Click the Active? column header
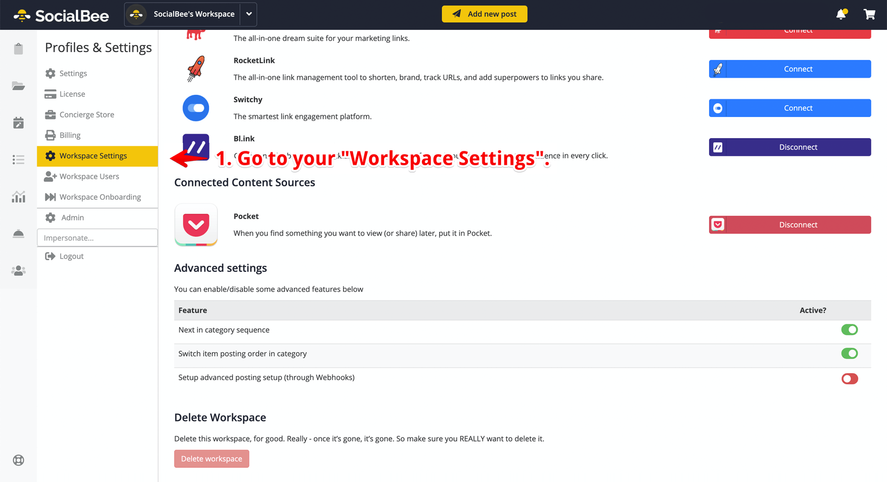Screen dimensions: 887x482 [813, 311]
